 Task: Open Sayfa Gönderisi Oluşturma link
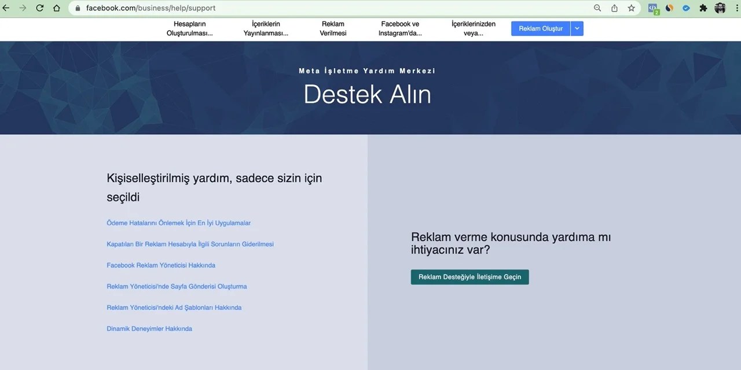(177, 286)
